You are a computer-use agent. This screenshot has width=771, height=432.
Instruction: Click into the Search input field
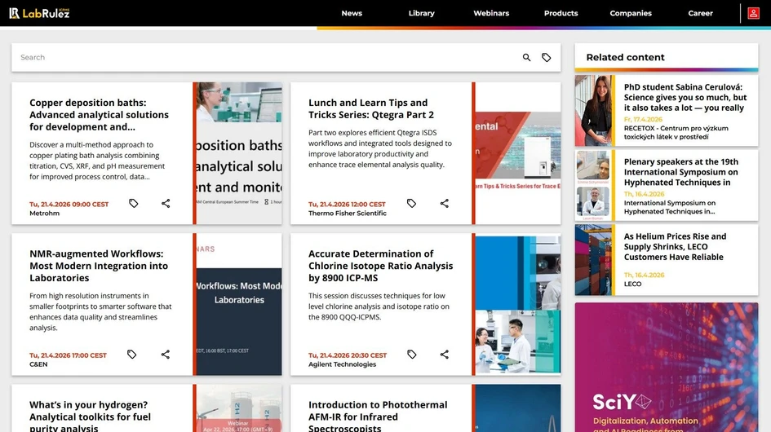tap(261, 58)
